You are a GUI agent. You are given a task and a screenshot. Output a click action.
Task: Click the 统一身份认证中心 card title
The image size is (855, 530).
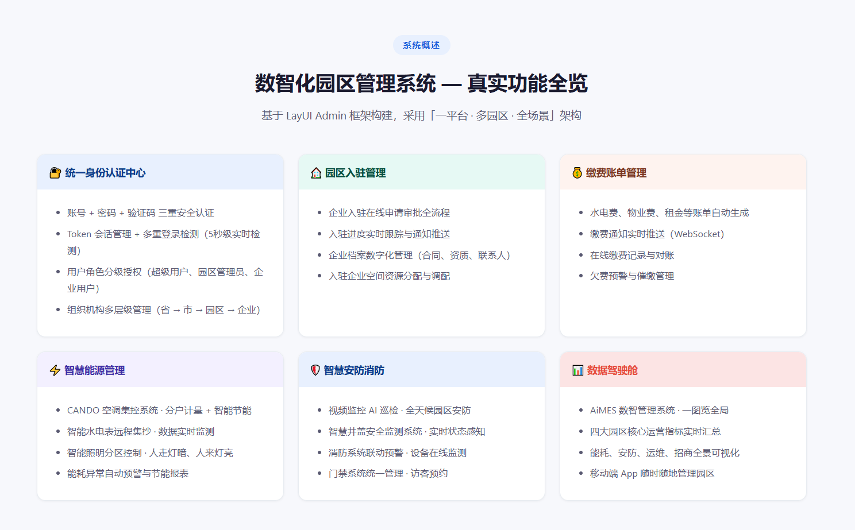(x=105, y=173)
